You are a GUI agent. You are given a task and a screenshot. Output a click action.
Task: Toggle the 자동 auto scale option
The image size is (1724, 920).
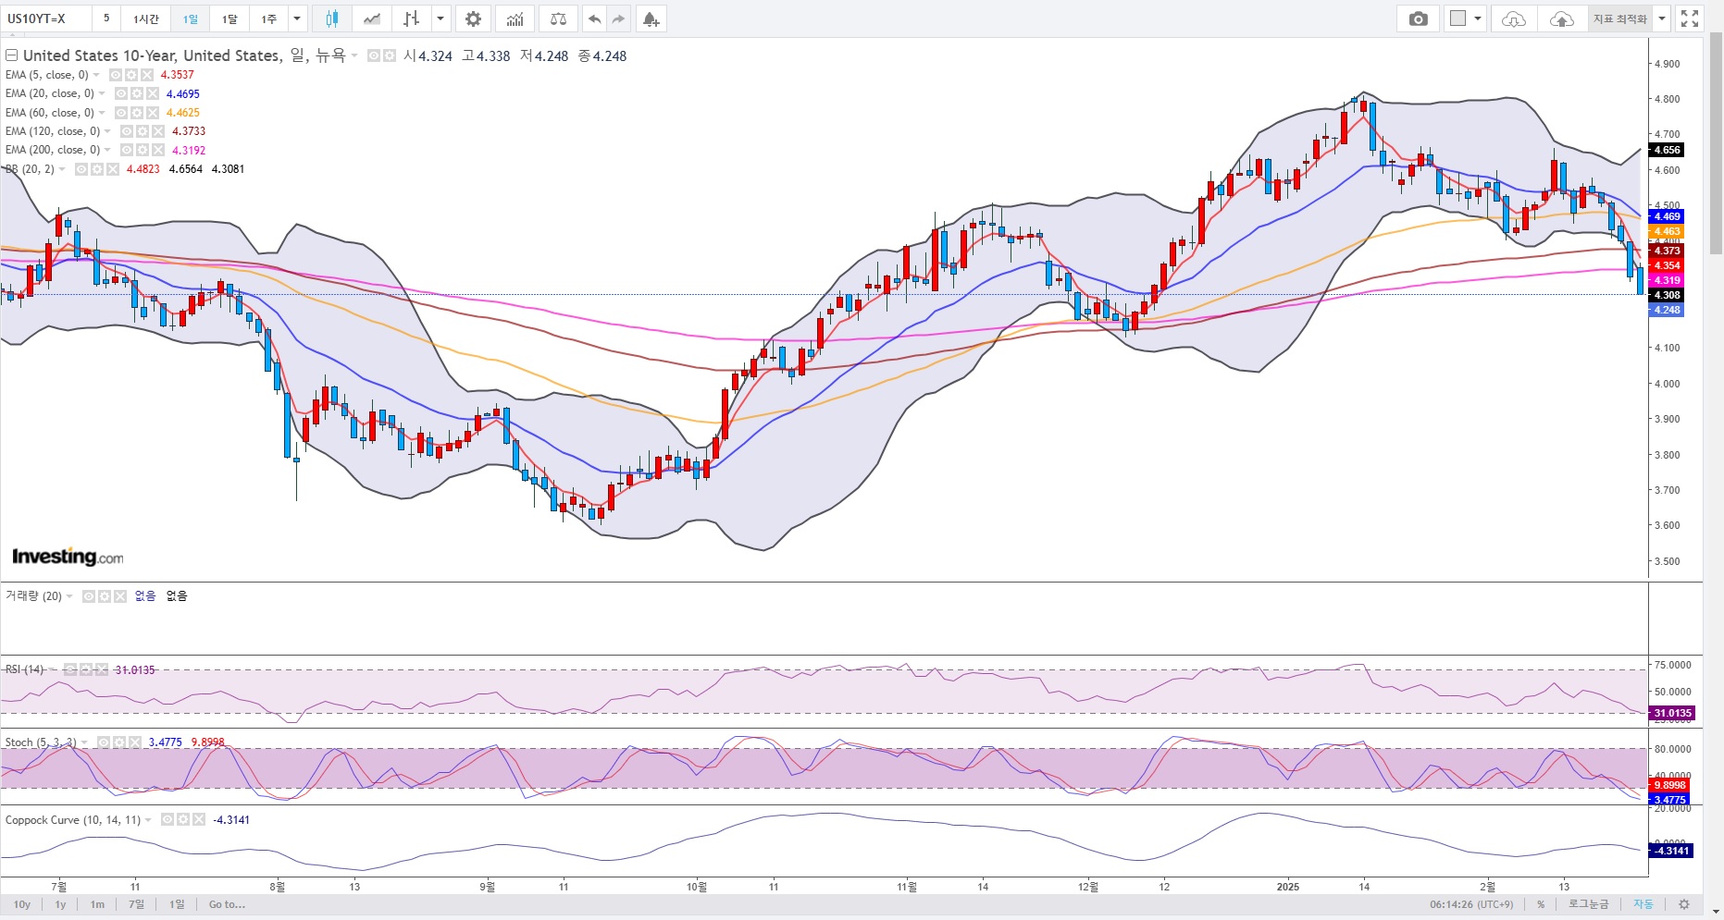[1643, 904]
